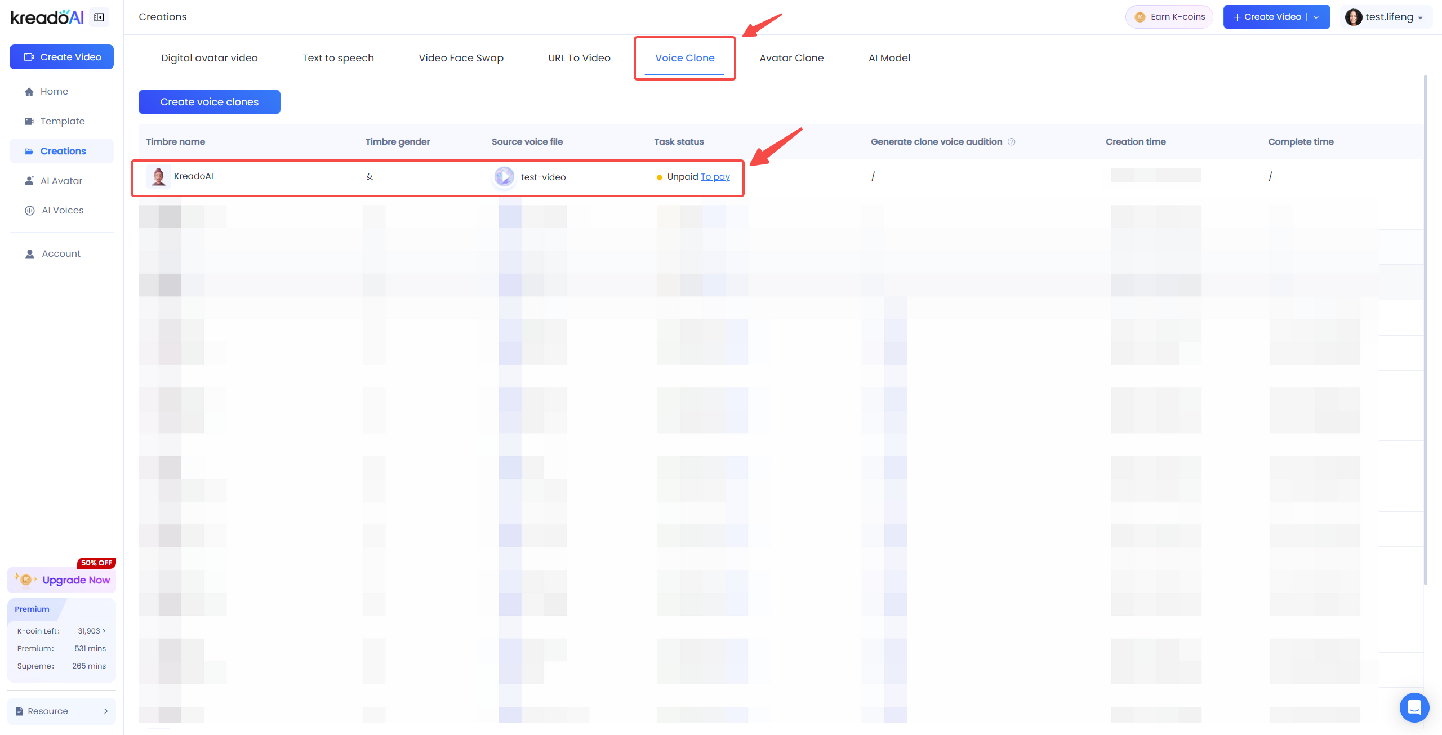Click the To pay link
The height and width of the screenshot is (735, 1442).
[715, 177]
